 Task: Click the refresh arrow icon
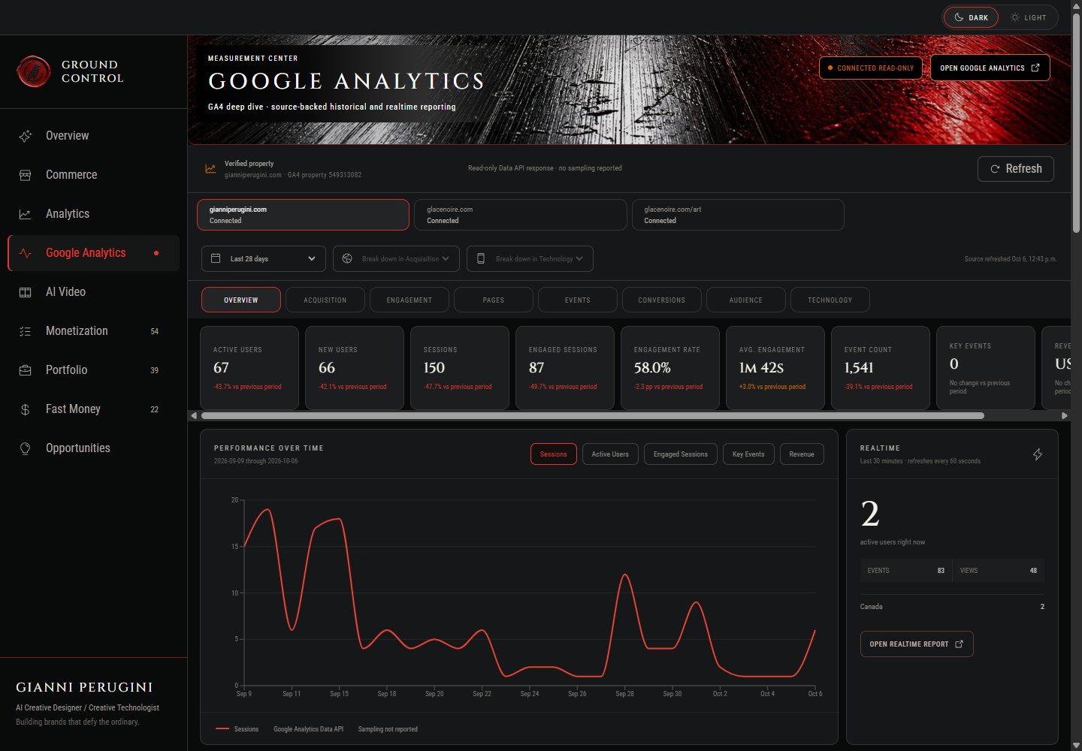995,169
